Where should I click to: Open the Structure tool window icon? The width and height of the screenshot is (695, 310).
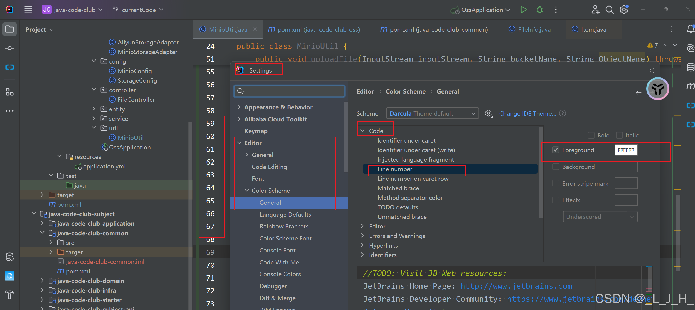tap(10, 92)
